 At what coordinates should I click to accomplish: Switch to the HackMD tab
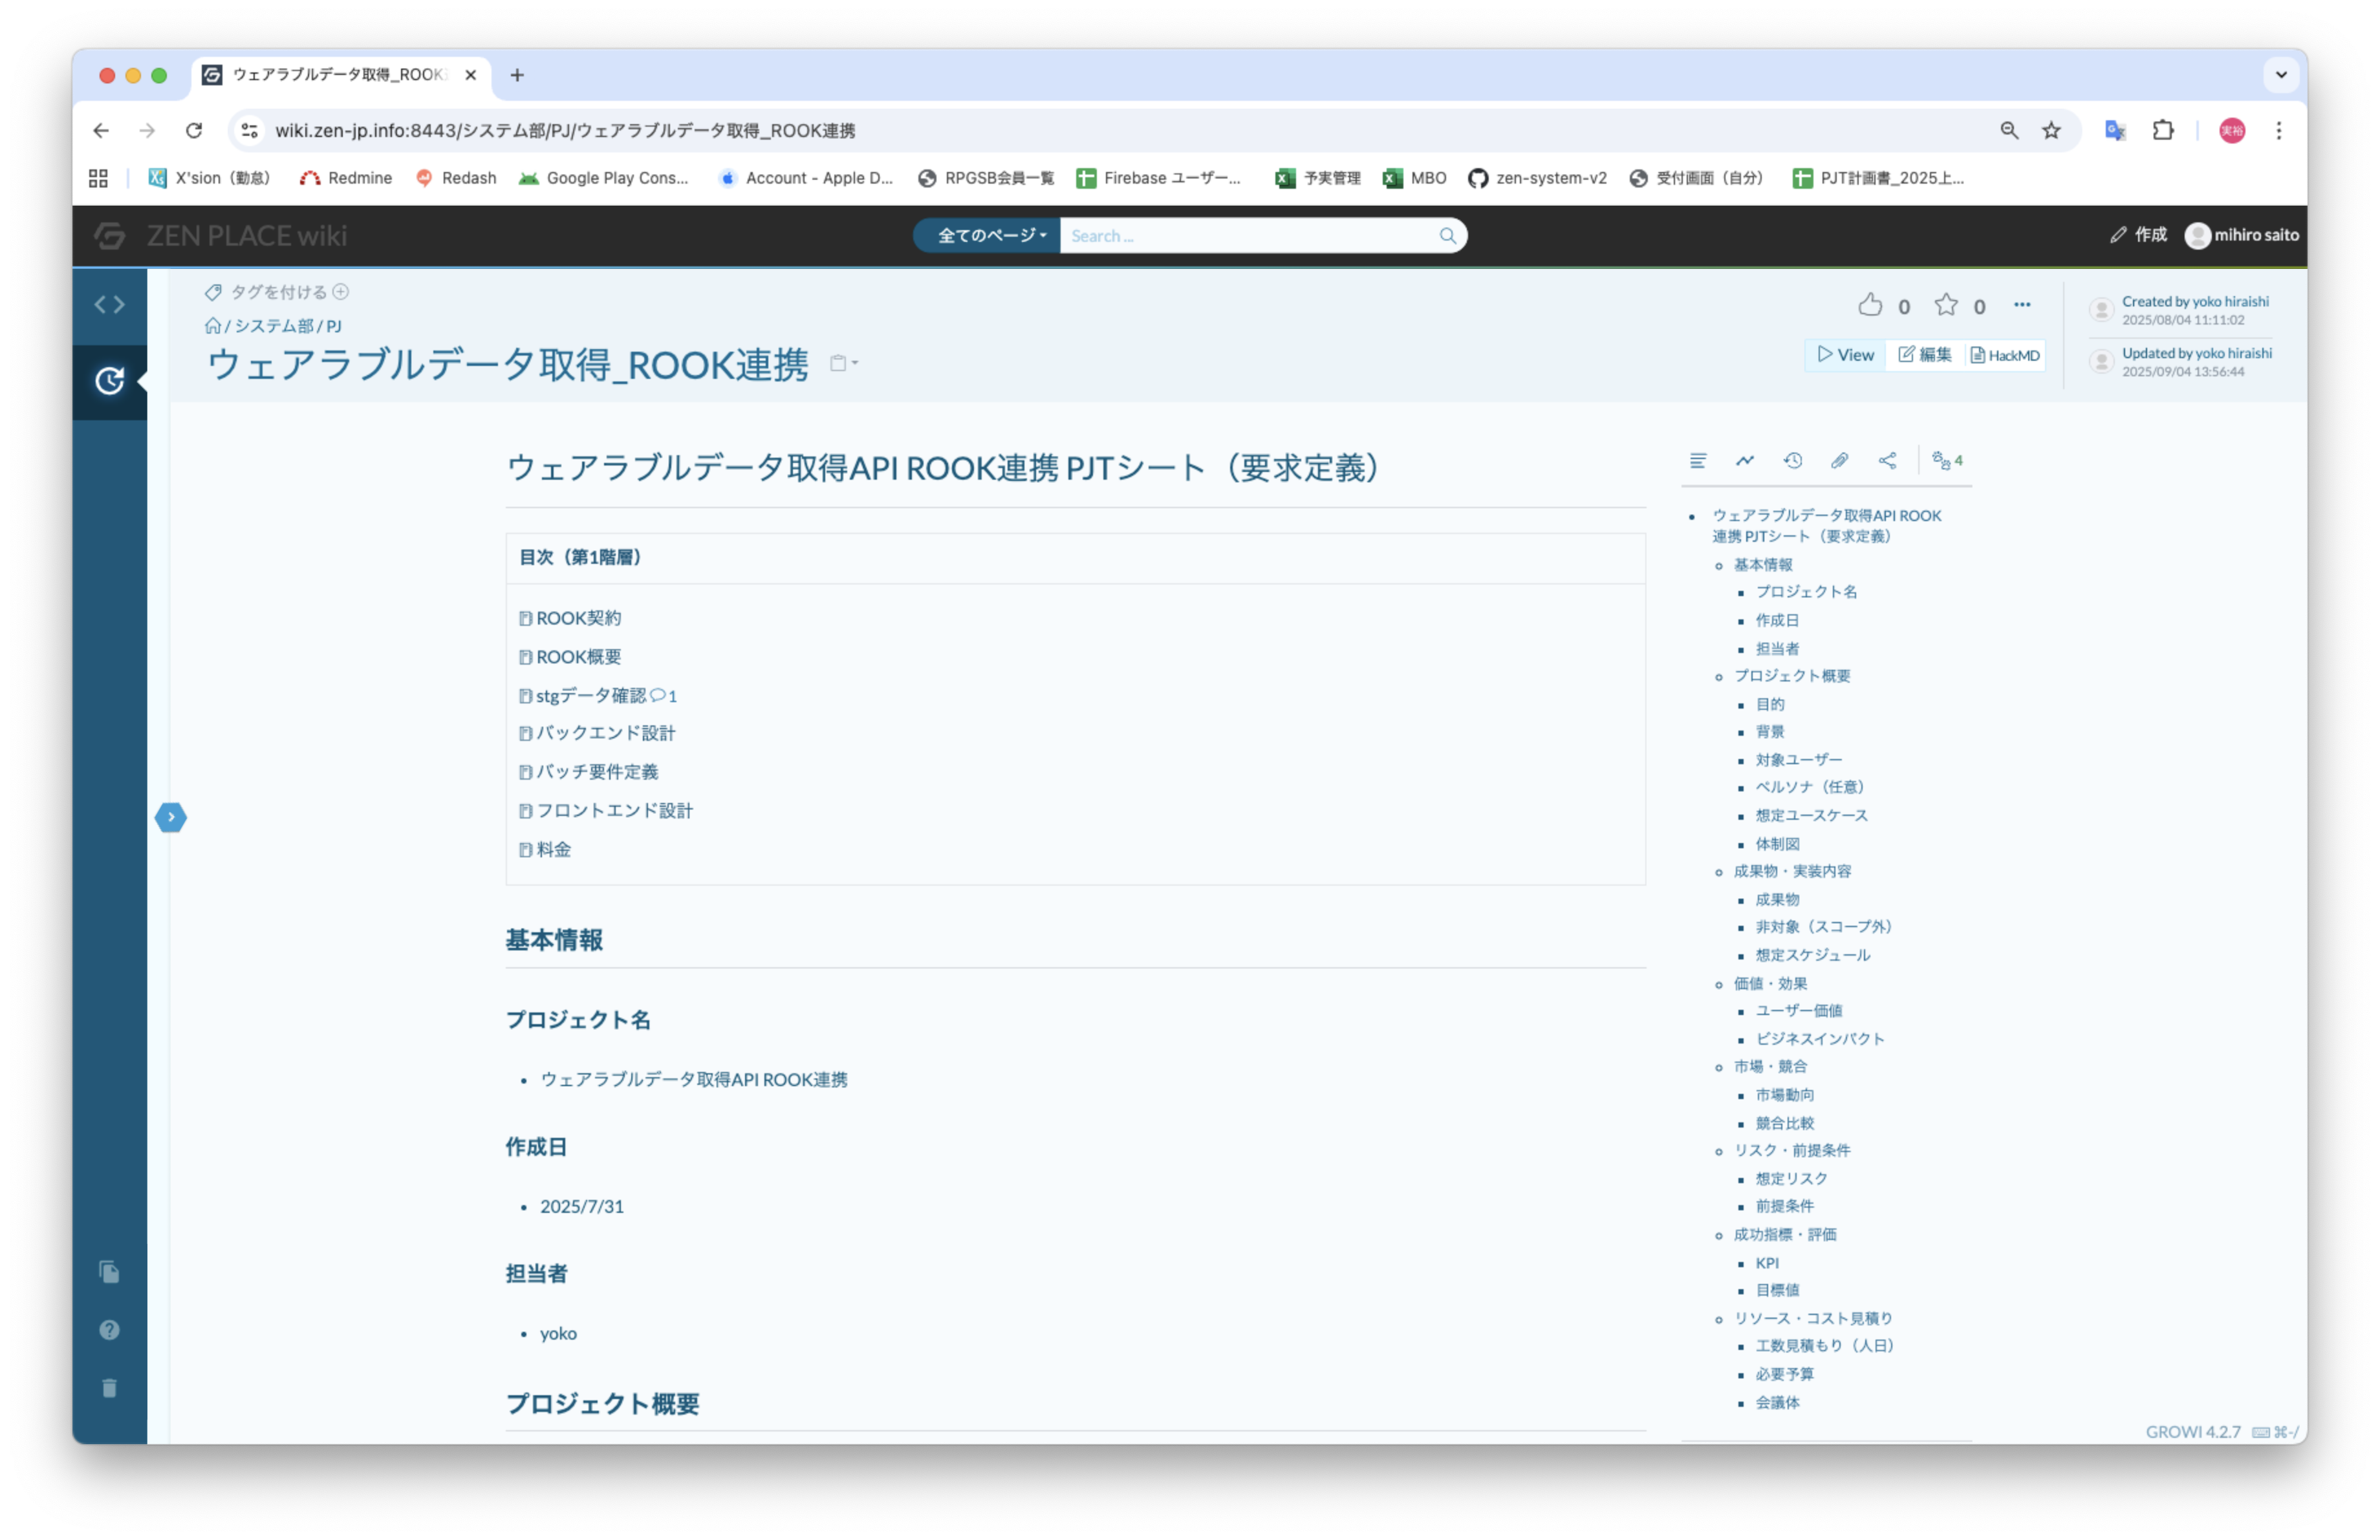[x=2004, y=356]
